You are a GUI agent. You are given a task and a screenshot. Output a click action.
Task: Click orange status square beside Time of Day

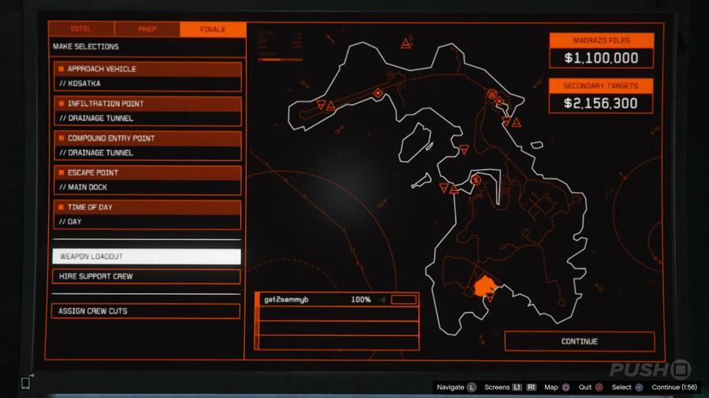(x=61, y=207)
